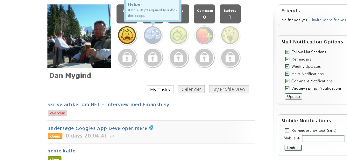Click the green stopwatch badge
347x160 pixels.
179,35
